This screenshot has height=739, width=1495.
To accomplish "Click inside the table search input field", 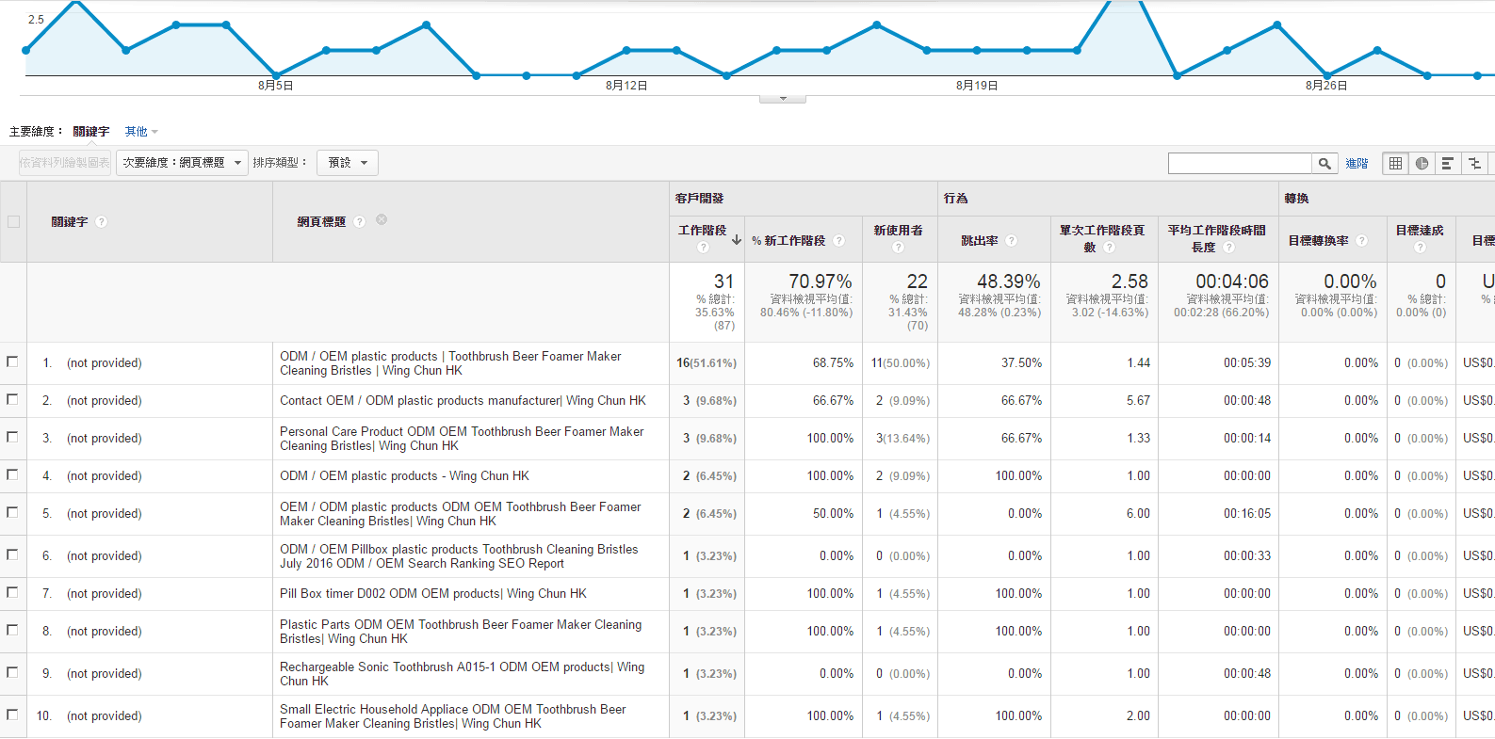I will [1239, 164].
